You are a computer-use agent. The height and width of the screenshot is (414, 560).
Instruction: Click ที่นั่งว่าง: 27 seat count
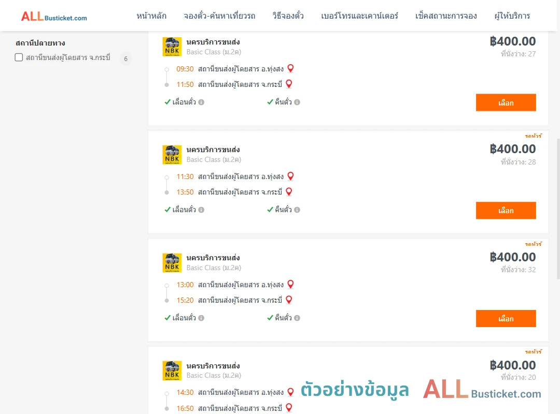point(518,54)
